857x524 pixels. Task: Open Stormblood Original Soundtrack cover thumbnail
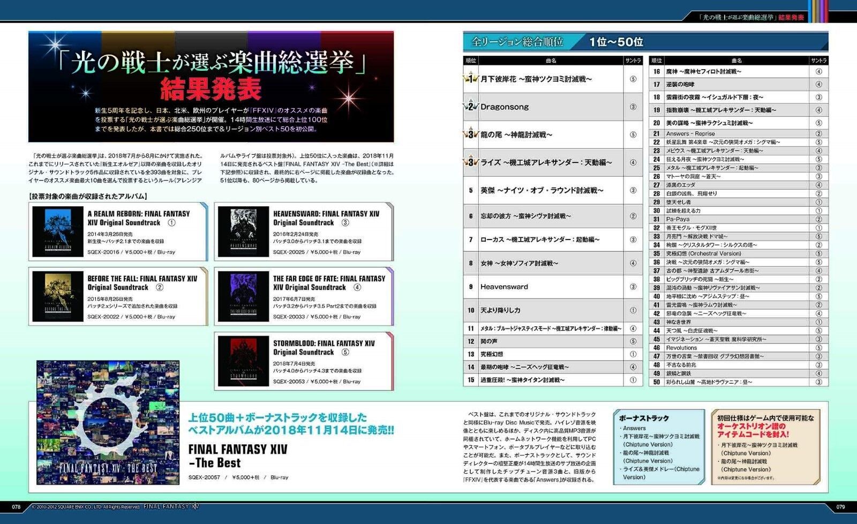point(244,361)
